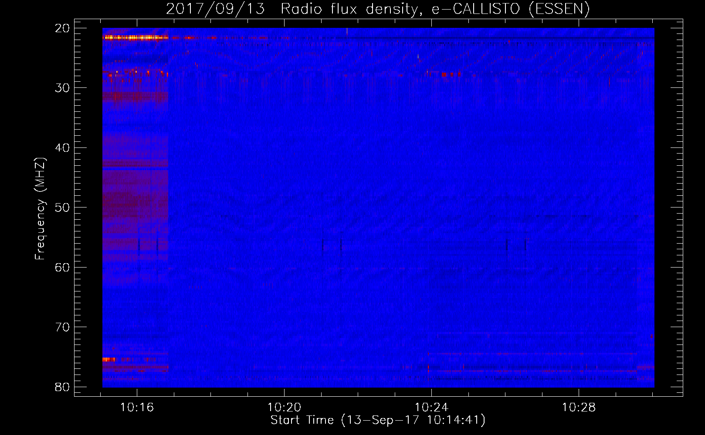The image size is (705, 435).
Task: Click the 10:24 time tick label
Action: coord(431,408)
